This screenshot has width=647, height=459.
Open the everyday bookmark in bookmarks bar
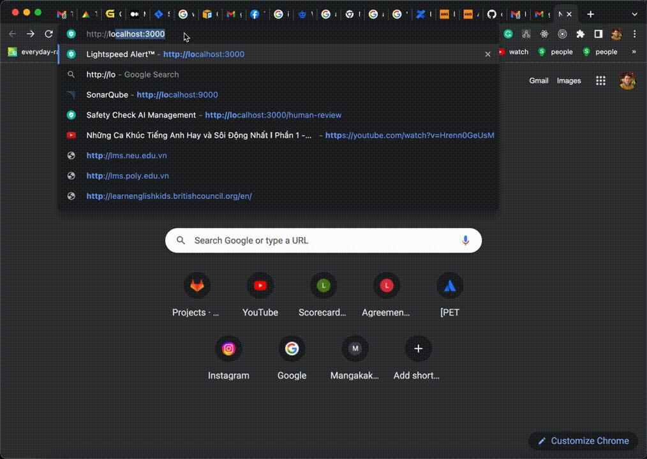click(33, 52)
